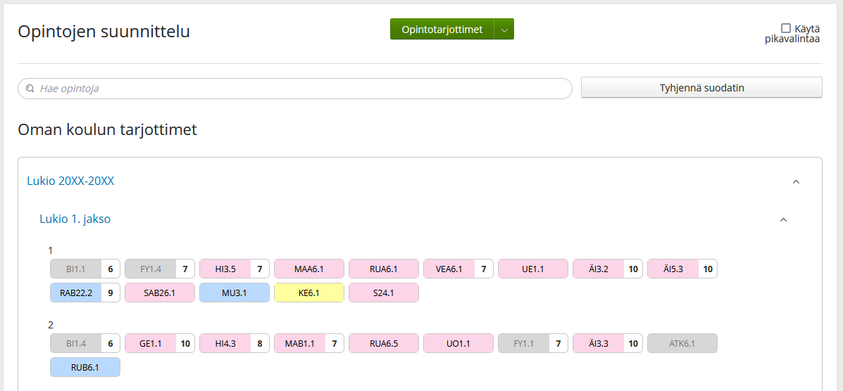Select the blue RUB6.1 course

point(85,367)
